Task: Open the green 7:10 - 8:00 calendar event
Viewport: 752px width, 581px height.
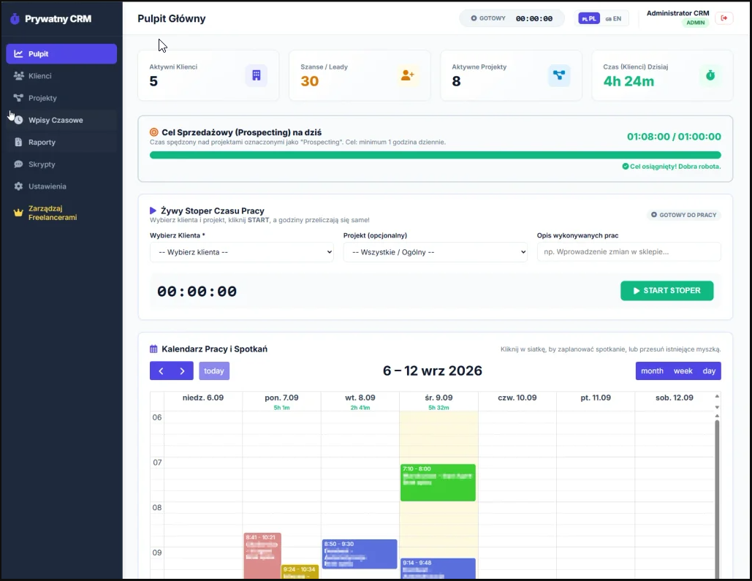Action: click(x=438, y=482)
